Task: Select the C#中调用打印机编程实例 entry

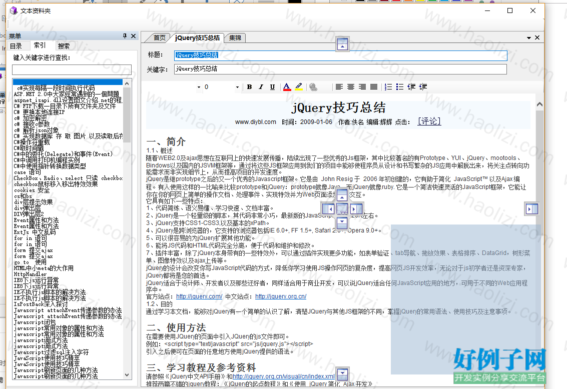Action: [x=47, y=160]
